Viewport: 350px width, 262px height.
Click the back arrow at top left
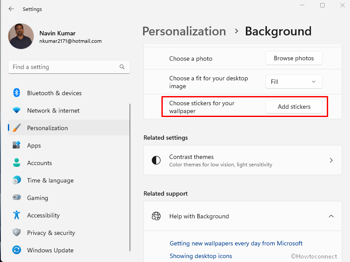point(11,9)
